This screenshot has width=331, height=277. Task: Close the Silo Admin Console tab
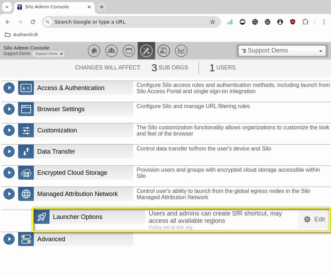[x=89, y=7]
